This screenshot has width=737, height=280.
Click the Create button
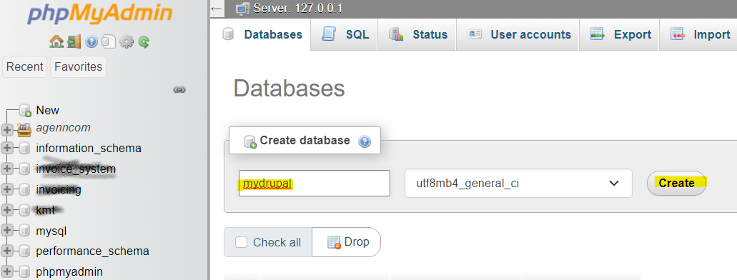point(676,184)
